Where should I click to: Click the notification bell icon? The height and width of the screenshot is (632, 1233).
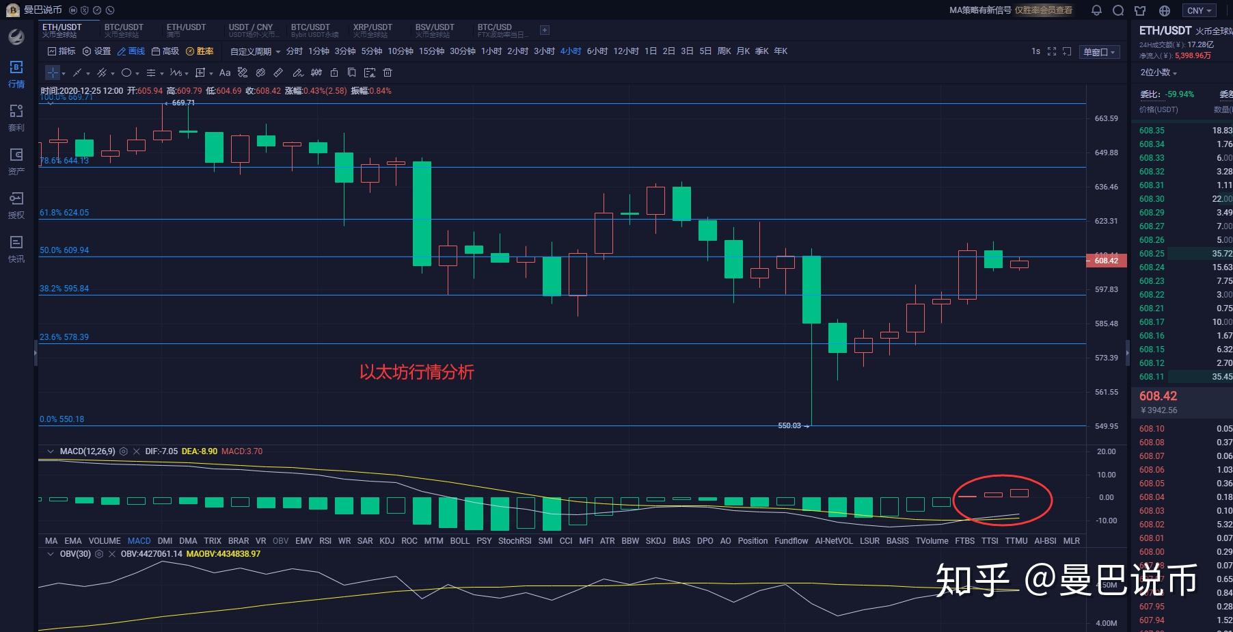1096,10
